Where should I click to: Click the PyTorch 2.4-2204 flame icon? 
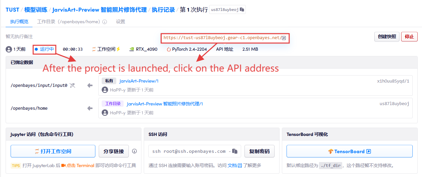pos(169,49)
